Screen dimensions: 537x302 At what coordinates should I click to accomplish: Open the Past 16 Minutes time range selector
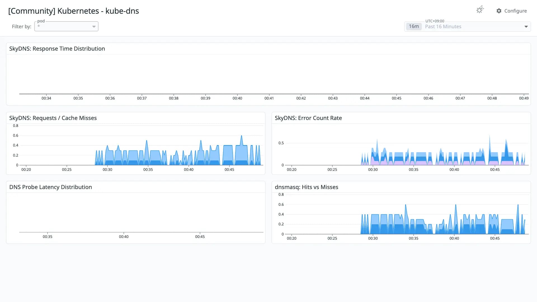point(467,27)
